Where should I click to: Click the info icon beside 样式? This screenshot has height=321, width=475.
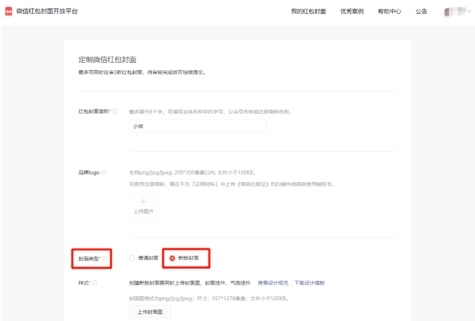point(95,283)
